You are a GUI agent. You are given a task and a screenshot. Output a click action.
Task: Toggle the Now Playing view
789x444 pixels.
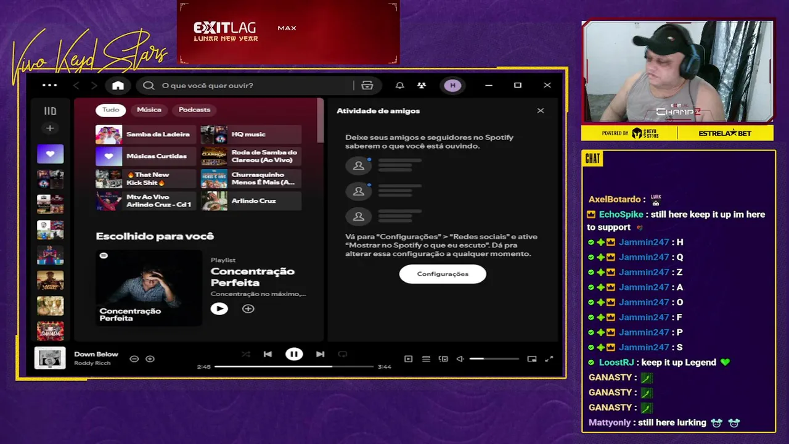click(408, 359)
